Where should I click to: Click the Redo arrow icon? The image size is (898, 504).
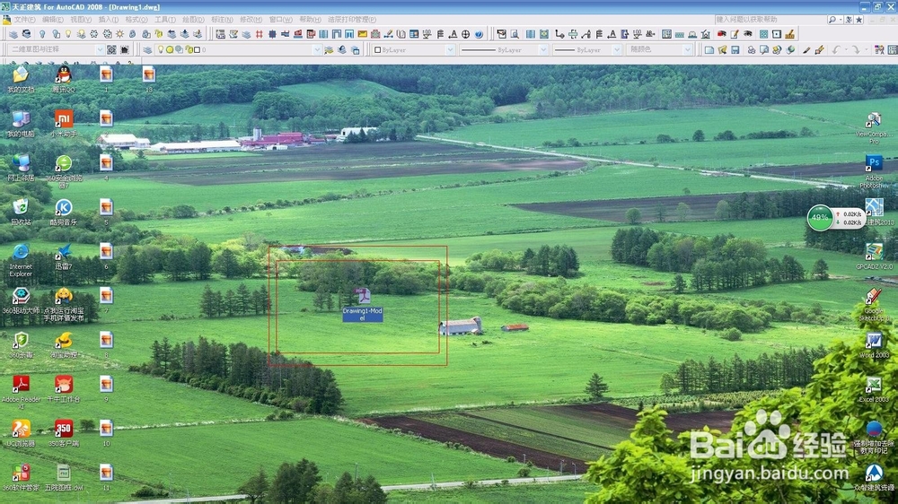pyautogui.click(x=856, y=49)
